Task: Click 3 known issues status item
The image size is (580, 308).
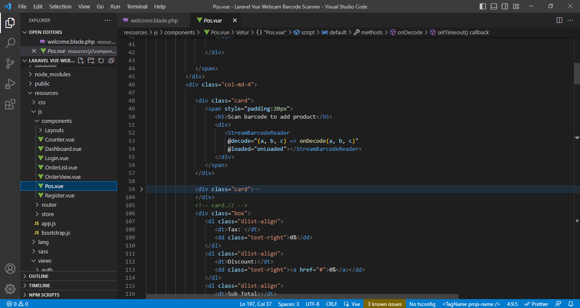Action: tap(385, 304)
